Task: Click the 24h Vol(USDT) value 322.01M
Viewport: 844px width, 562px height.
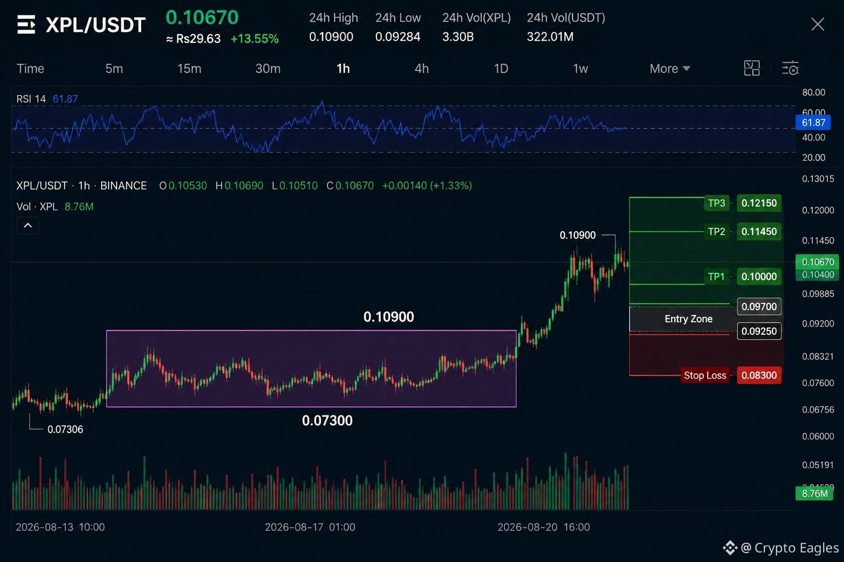Action: (550, 37)
